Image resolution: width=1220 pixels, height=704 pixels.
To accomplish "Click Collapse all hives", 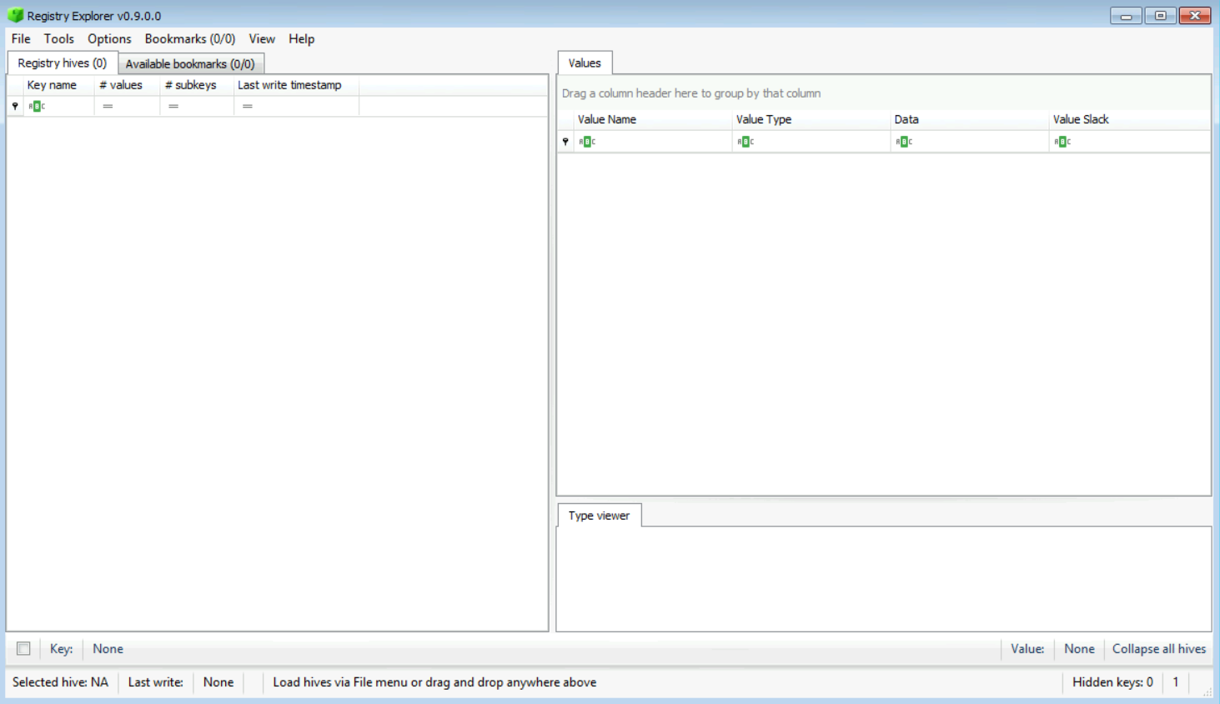I will (1159, 649).
